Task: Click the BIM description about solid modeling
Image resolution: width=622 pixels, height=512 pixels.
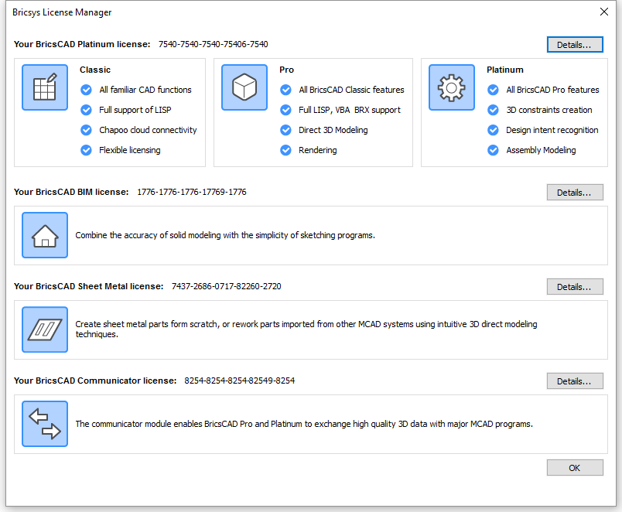Action: (x=225, y=235)
